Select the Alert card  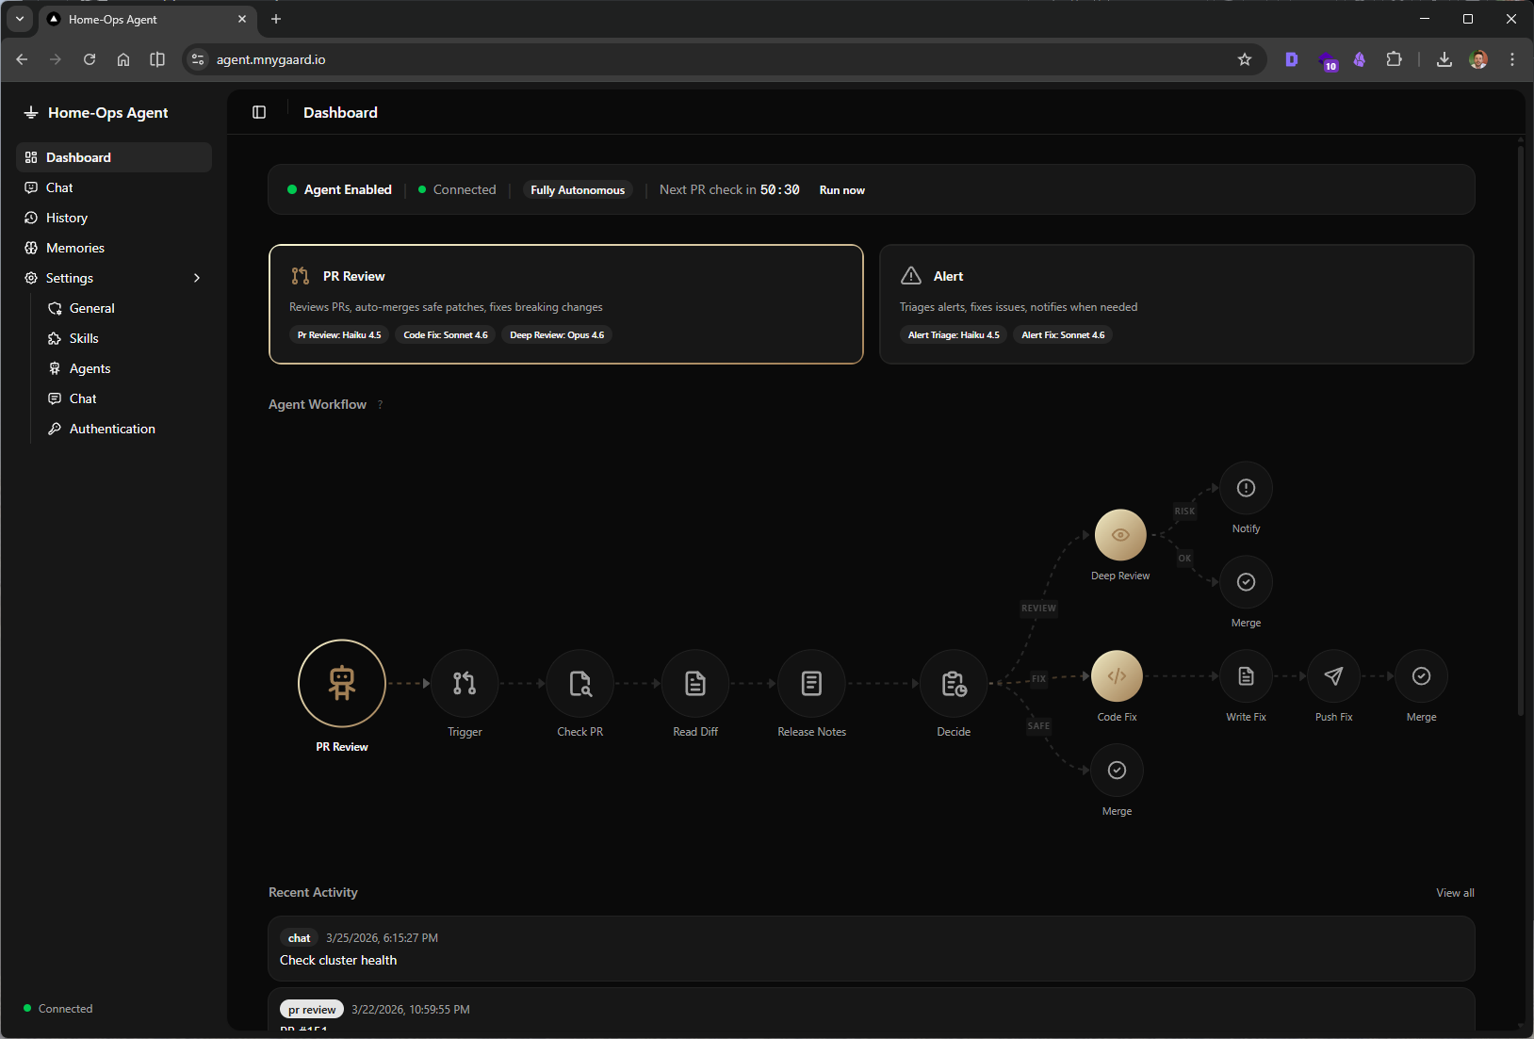coord(1176,304)
